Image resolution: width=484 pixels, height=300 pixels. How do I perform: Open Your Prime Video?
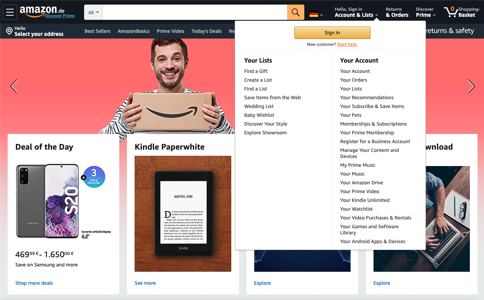tap(360, 191)
